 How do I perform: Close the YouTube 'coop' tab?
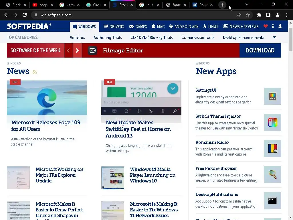(52, 5)
